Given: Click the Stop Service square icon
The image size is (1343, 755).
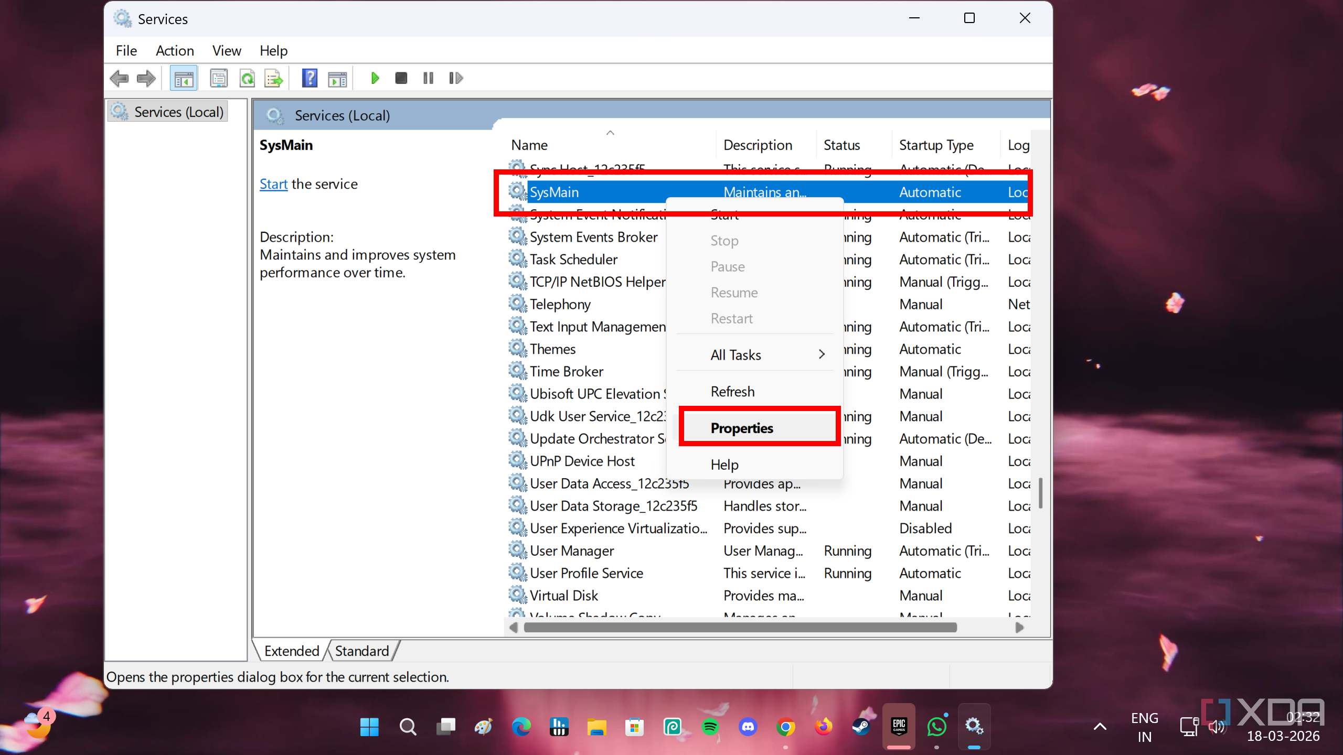Looking at the screenshot, I should point(401,79).
